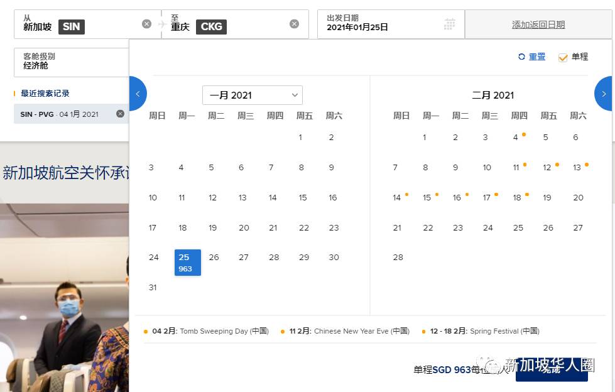Image resolution: width=615 pixels, height=392 pixels.
Task: Choose January 31 on the calendar
Action: coord(153,287)
